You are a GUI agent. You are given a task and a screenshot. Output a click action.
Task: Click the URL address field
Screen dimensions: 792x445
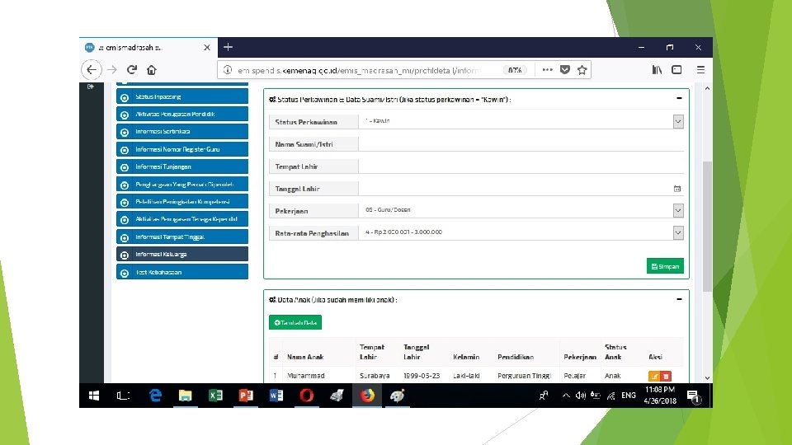point(359,70)
